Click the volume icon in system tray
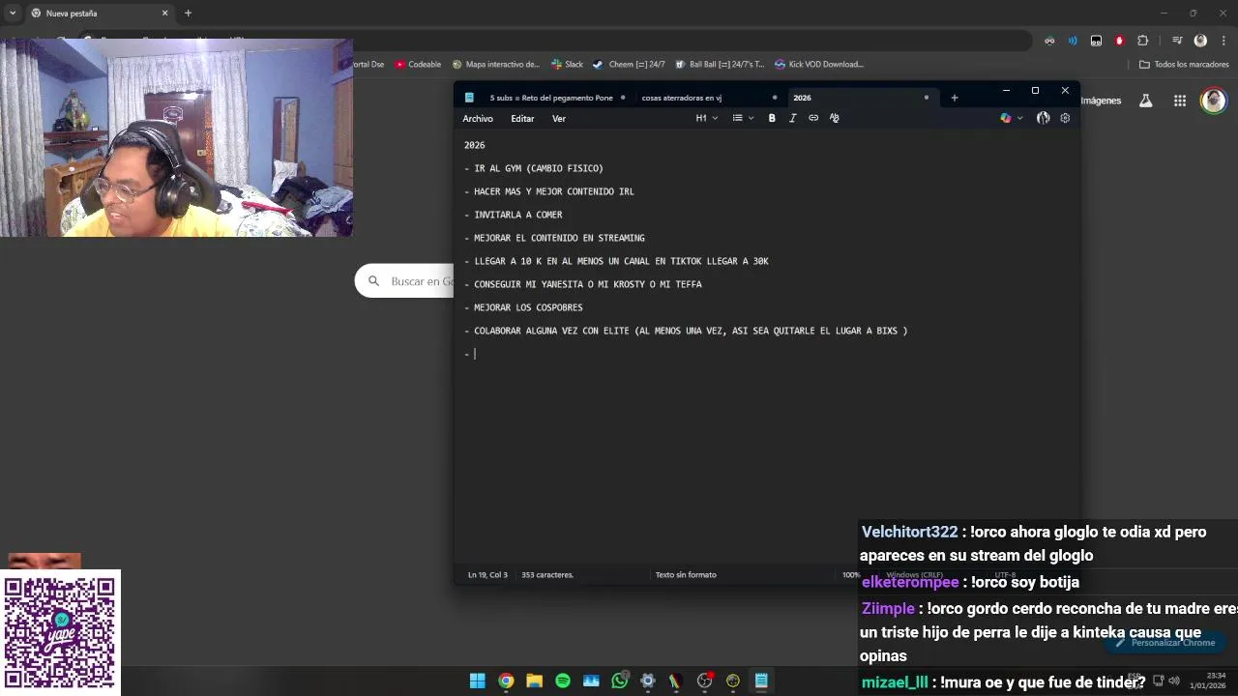 [x=1173, y=681]
